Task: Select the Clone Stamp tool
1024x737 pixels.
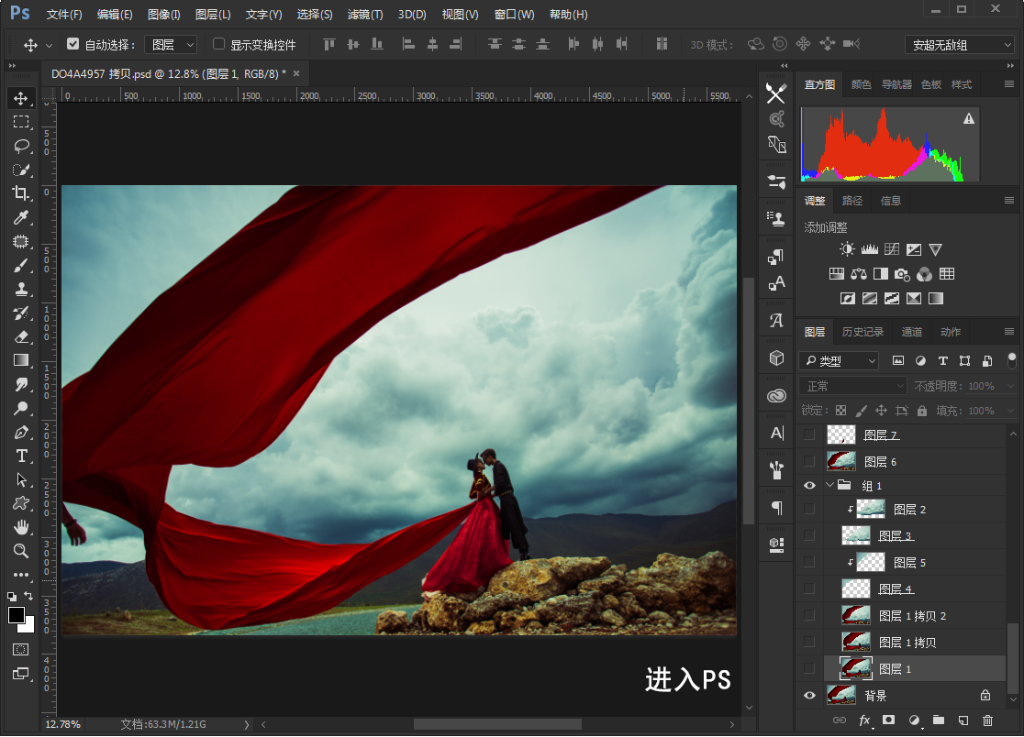Action: [21, 289]
